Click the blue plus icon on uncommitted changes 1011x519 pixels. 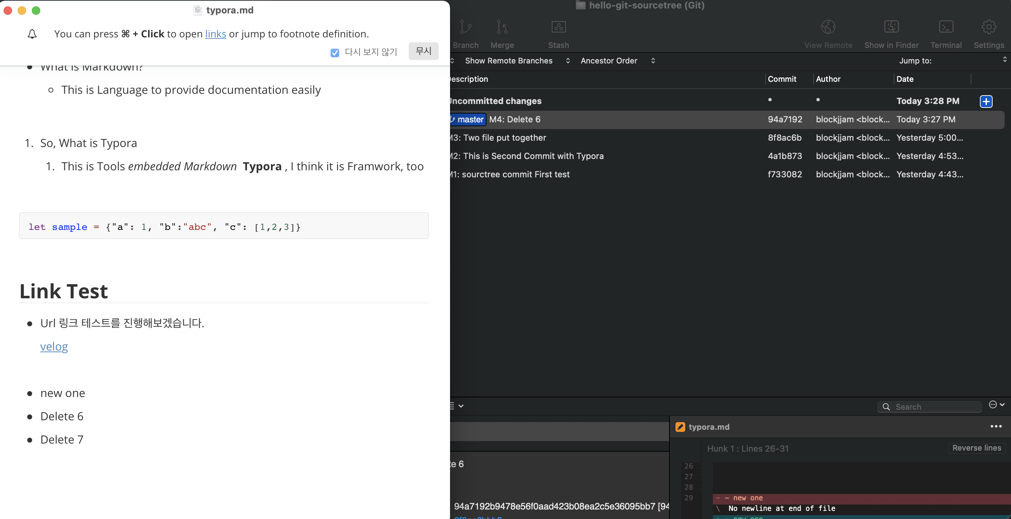(x=986, y=102)
